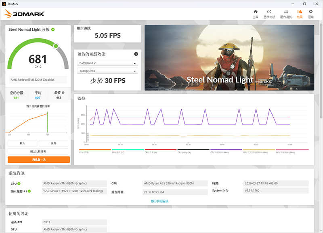Click the 載入 (Load) button

click(x=23, y=143)
